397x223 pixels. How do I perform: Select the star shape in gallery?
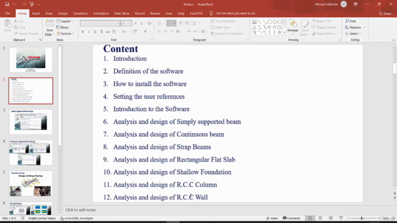pyautogui.click(x=279, y=32)
